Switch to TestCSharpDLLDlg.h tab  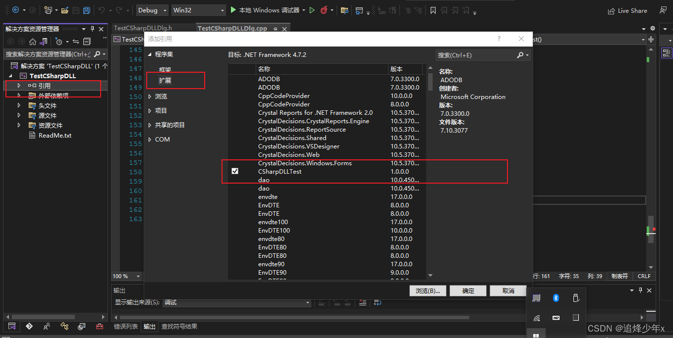click(143, 28)
